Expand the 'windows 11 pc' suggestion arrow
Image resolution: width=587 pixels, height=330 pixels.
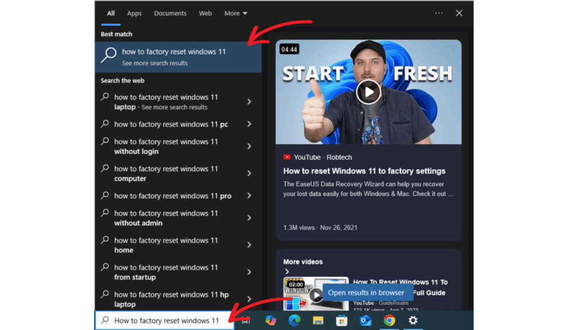(249, 124)
